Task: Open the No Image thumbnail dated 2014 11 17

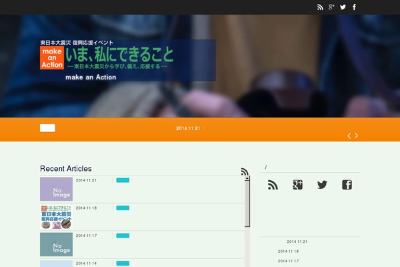Action: click(57, 244)
